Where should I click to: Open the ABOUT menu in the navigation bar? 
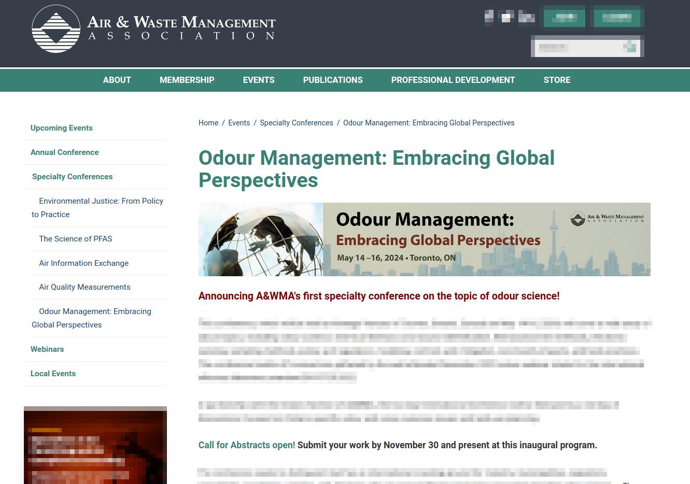[117, 80]
